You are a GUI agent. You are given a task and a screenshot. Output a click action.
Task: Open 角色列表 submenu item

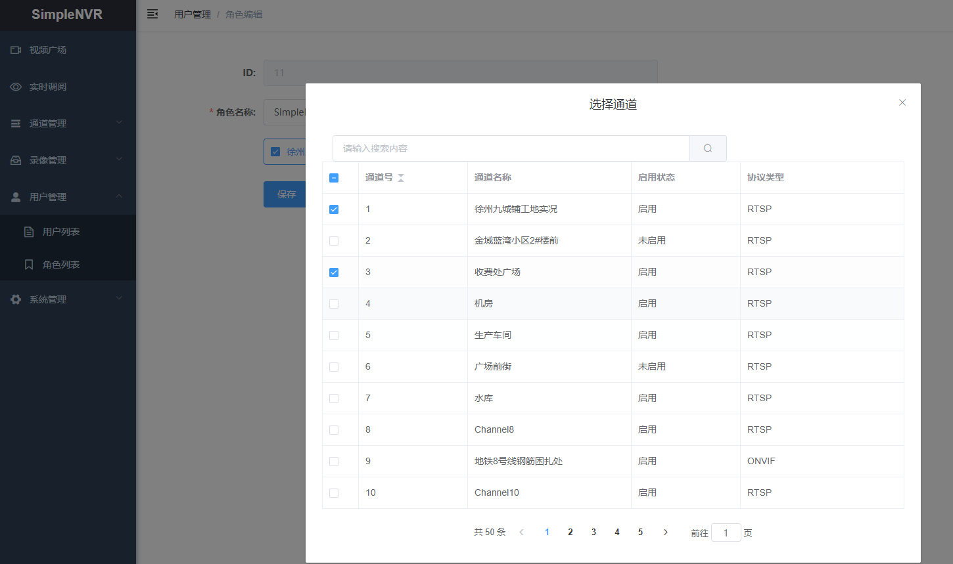68,265
